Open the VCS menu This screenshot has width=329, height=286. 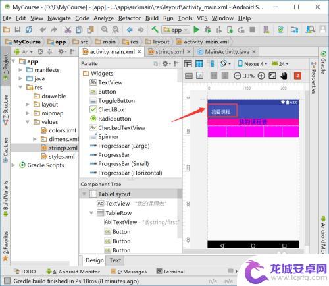[202, 18]
